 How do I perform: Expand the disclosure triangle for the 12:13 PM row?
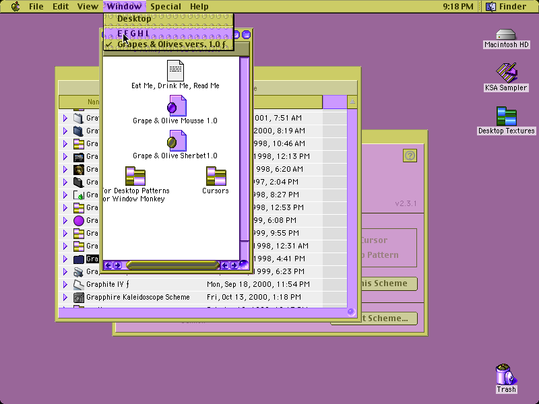(x=65, y=157)
